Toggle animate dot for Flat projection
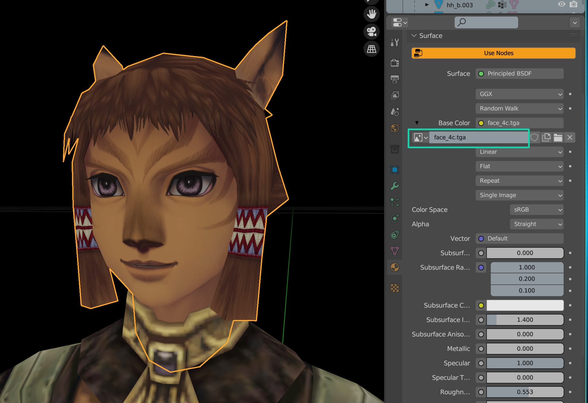The image size is (588, 403). point(570,166)
